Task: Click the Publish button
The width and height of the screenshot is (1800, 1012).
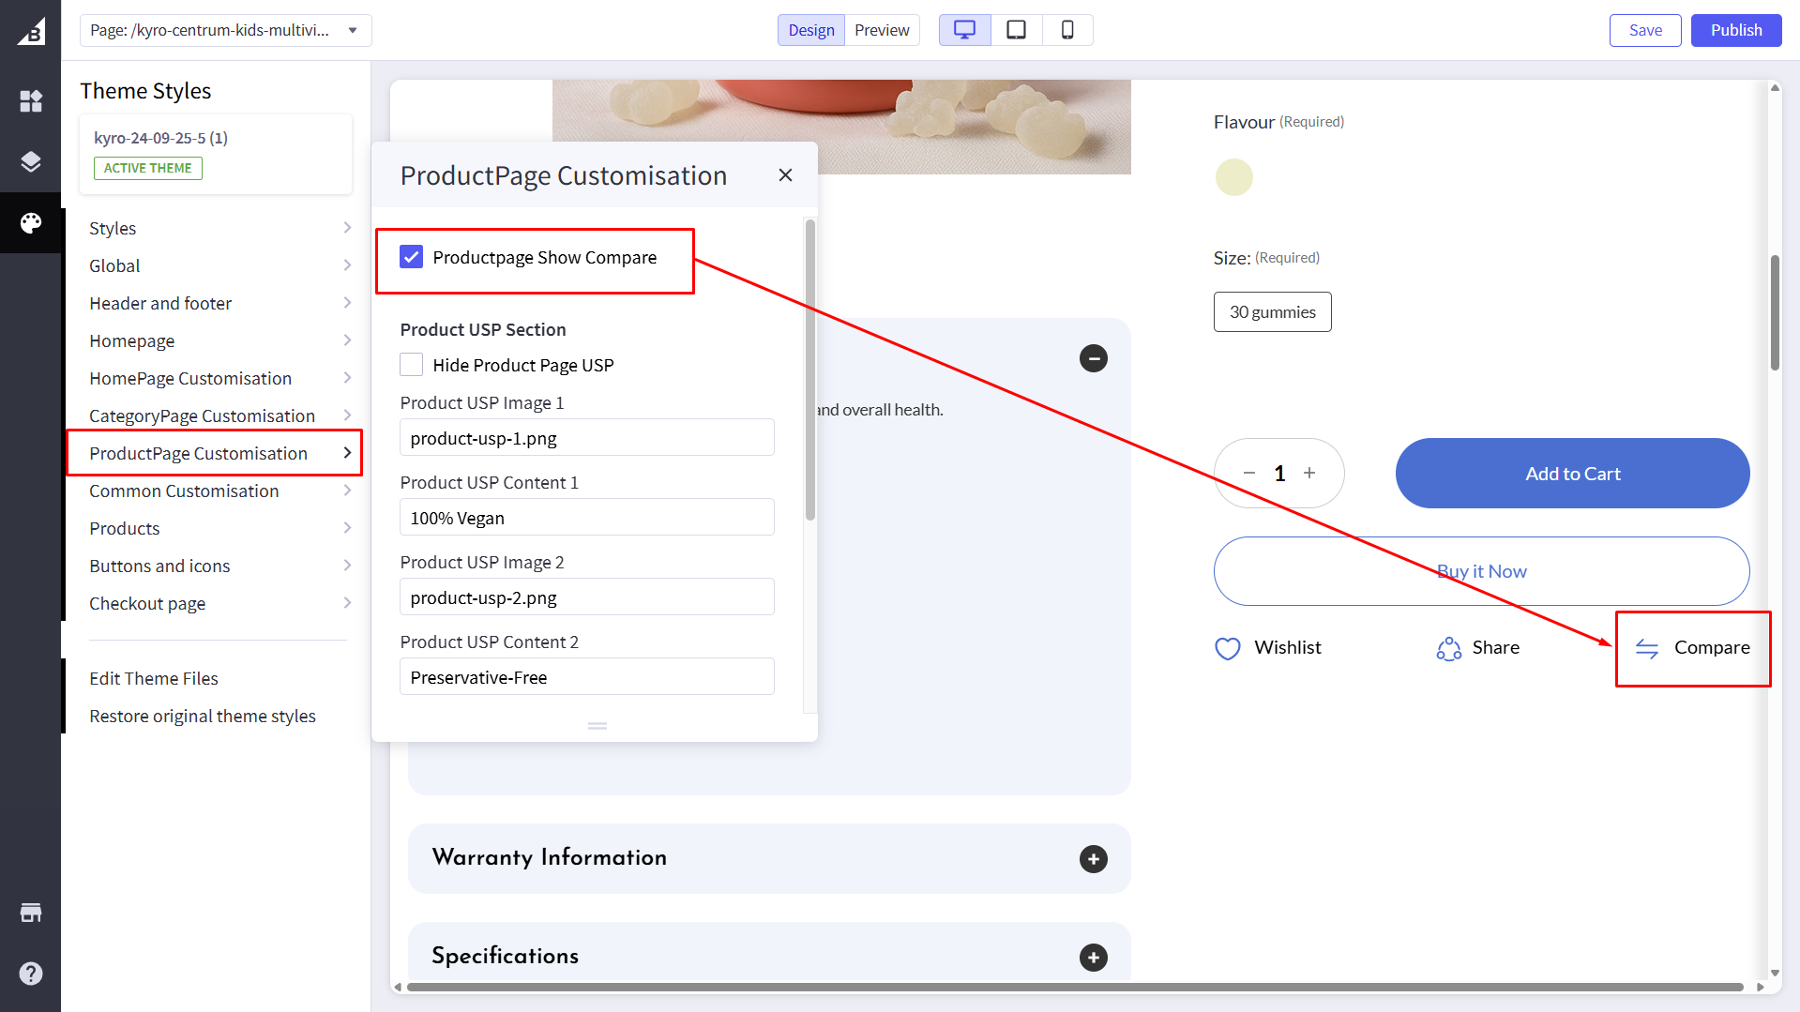Action: coord(1735,30)
